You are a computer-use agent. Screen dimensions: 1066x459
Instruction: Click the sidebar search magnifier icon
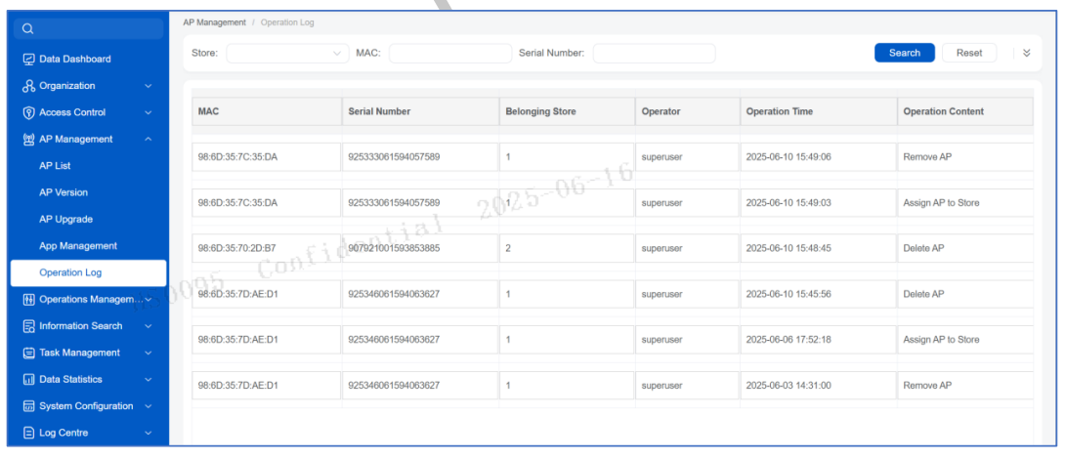click(x=28, y=28)
